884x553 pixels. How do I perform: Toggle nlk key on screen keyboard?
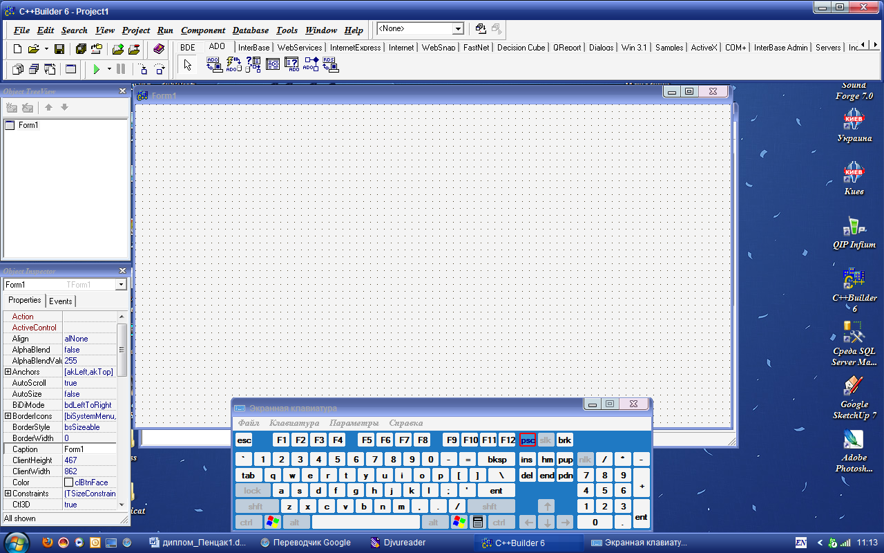point(586,459)
